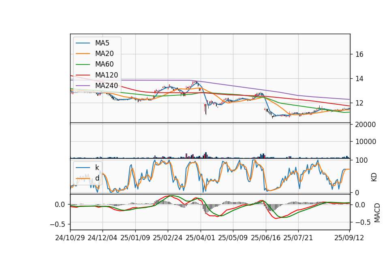Click the volume axis value 10000
This screenshot has height=280, width=389.
[365, 142]
